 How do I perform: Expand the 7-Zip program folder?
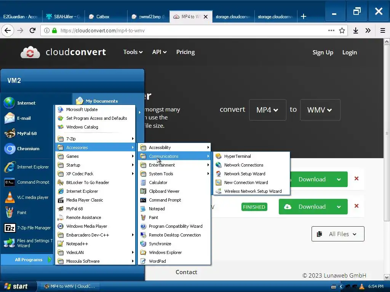[95, 138]
